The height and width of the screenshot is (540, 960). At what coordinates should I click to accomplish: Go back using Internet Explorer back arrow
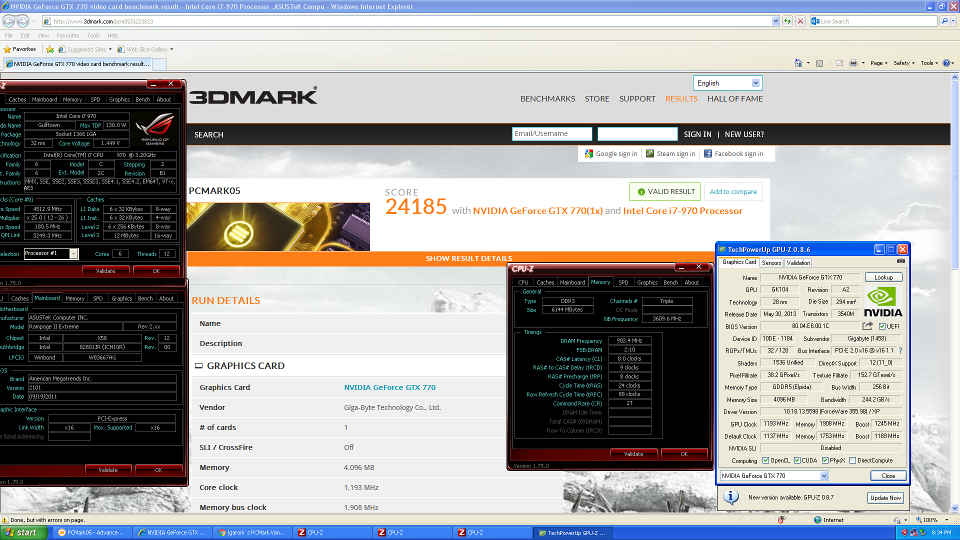click(8, 21)
